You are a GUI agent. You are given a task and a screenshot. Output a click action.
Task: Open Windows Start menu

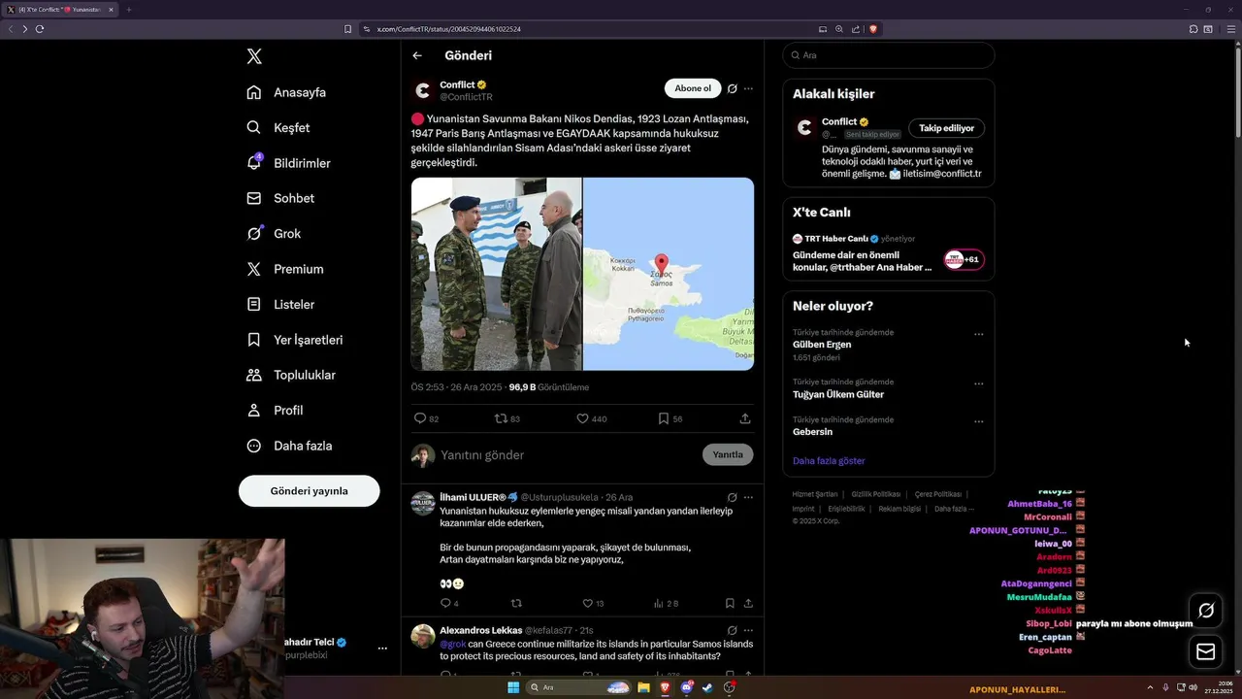(x=513, y=687)
